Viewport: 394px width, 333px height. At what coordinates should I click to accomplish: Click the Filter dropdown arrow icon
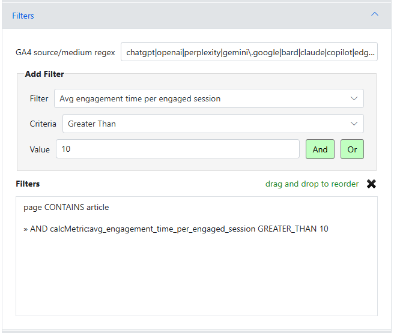coord(354,98)
